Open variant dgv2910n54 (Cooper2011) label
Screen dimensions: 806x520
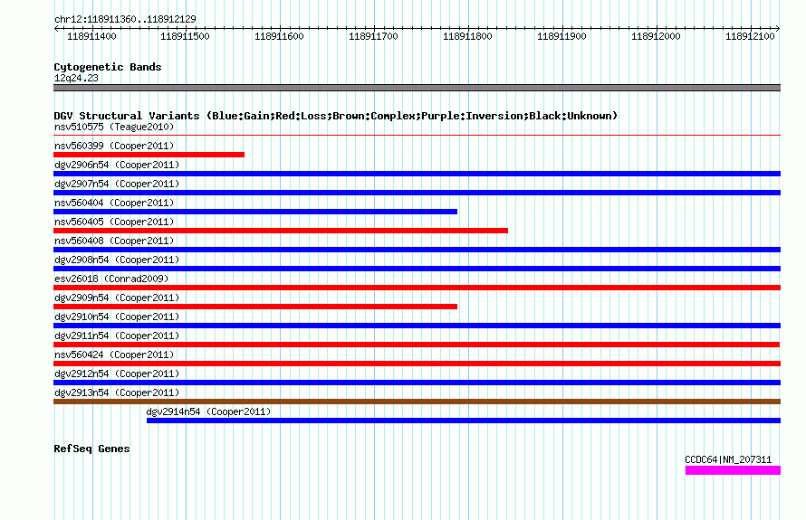tap(117, 317)
